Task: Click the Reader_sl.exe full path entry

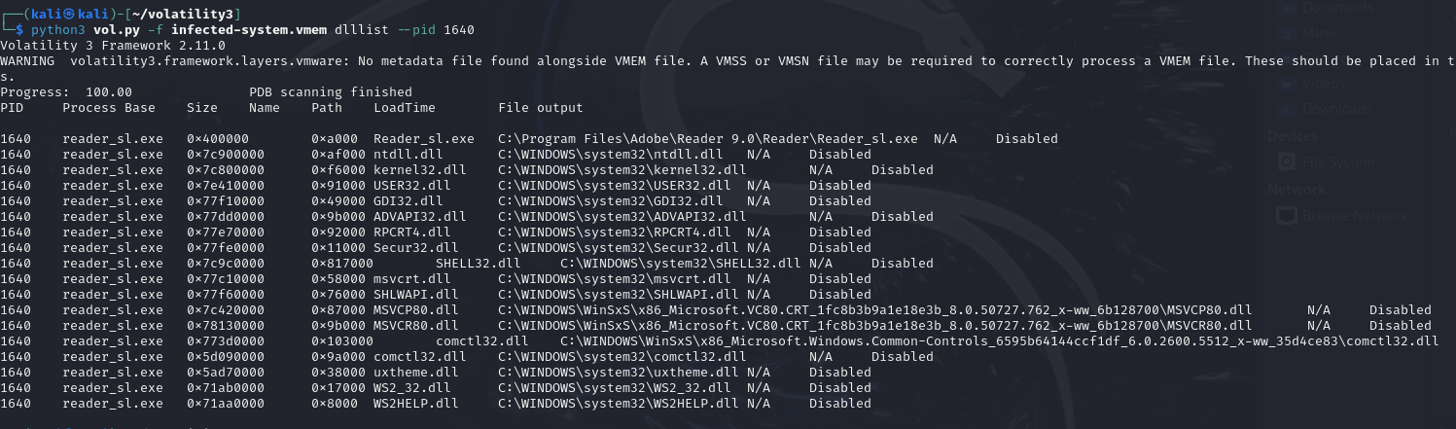Action: [708, 139]
